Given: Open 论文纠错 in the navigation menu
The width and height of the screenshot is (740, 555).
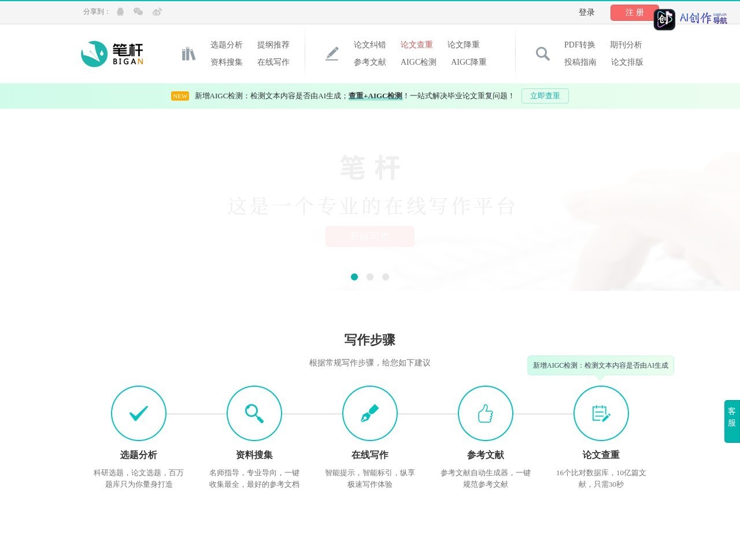Looking at the screenshot, I should [x=370, y=45].
